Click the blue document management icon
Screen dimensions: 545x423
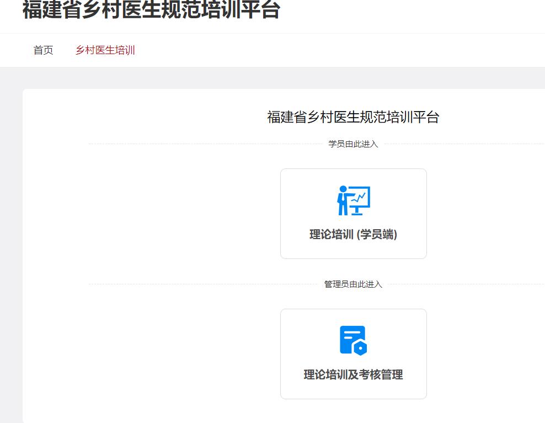(354, 341)
